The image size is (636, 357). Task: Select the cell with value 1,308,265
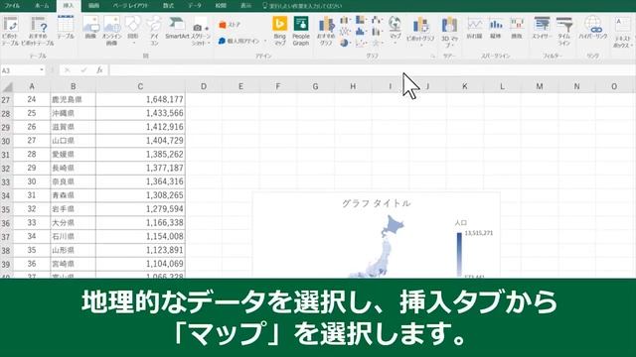[140, 195]
